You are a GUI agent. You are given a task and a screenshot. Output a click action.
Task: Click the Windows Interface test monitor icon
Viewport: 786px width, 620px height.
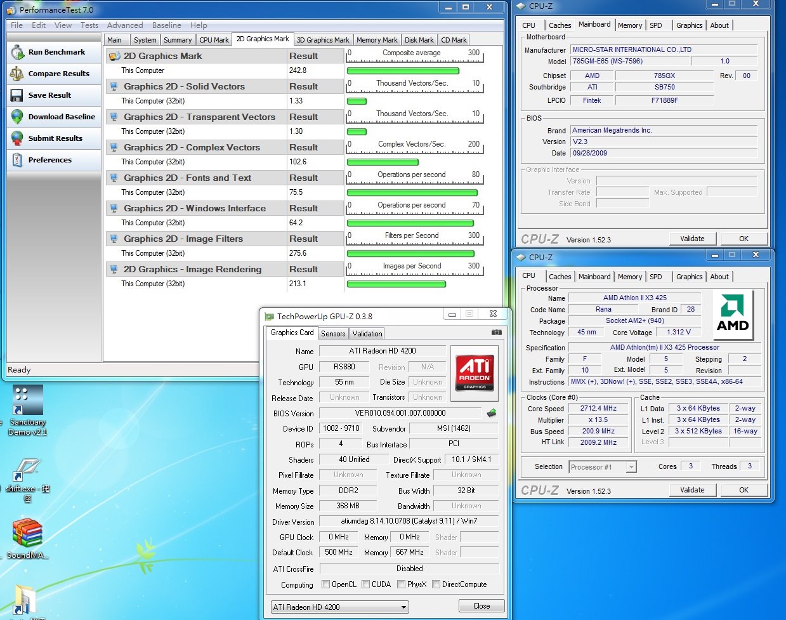[114, 208]
